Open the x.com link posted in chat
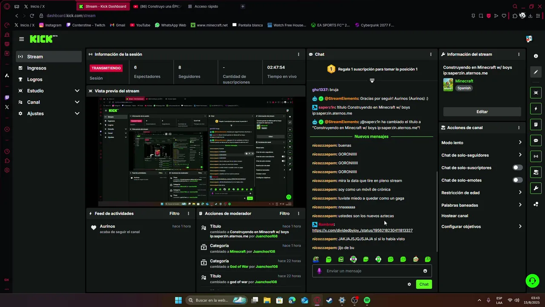 tap(362, 230)
